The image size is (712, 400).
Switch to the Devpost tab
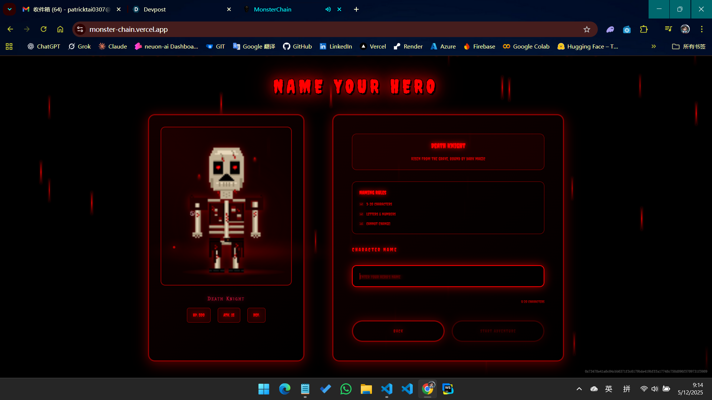pyautogui.click(x=155, y=9)
